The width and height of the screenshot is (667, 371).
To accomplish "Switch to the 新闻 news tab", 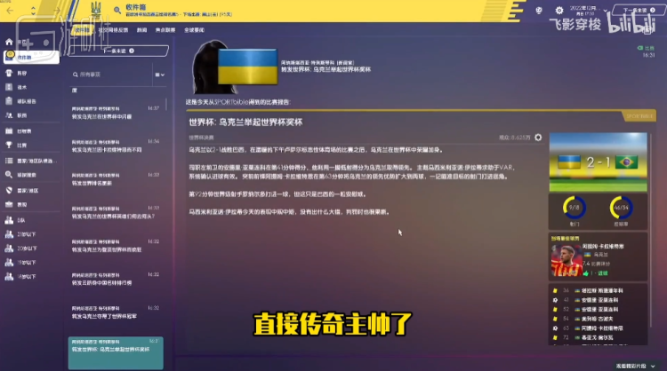I will [141, 30].
